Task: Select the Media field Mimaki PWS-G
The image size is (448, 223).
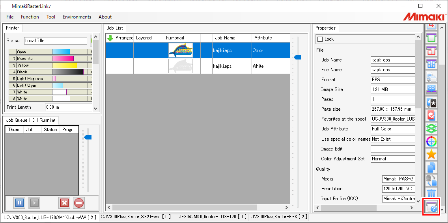Action: tap(398, 179)
